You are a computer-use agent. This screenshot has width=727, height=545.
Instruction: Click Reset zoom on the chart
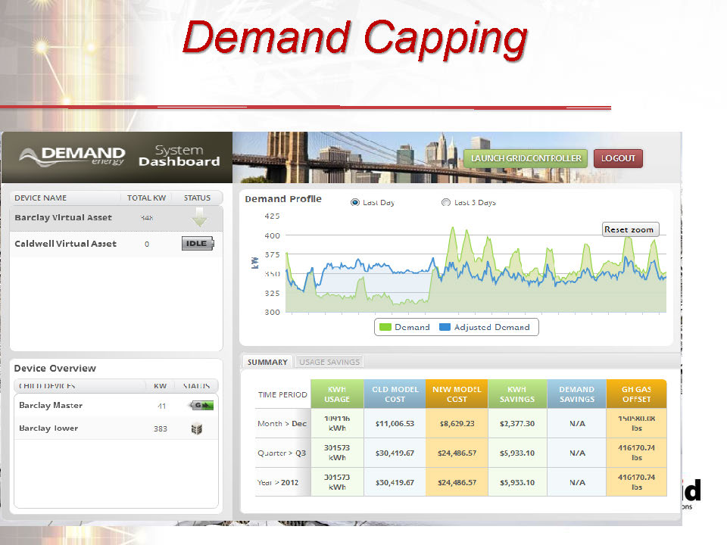629,229
